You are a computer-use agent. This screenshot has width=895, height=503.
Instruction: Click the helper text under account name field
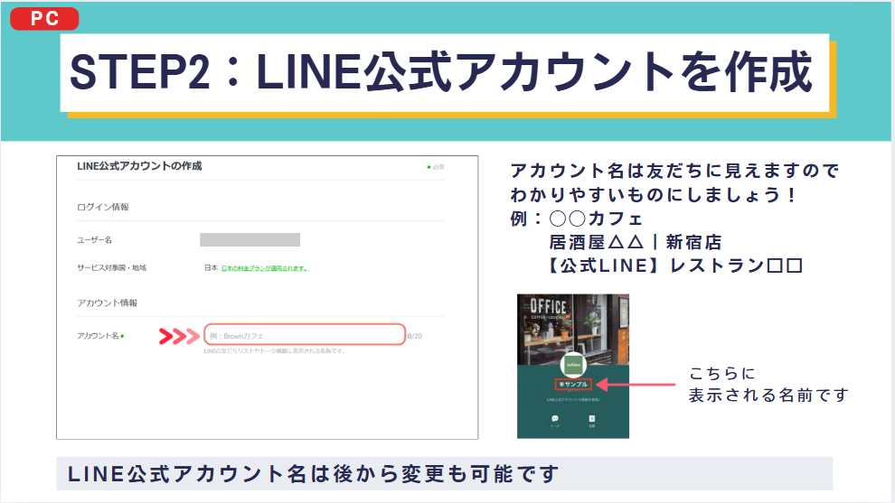275,351
